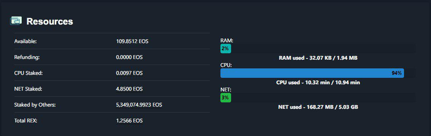Click the CPU: label above bar

(x=226, y=65)
